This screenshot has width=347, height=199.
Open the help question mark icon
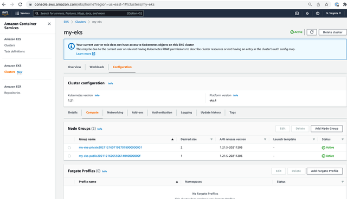(x=318, y=13)
